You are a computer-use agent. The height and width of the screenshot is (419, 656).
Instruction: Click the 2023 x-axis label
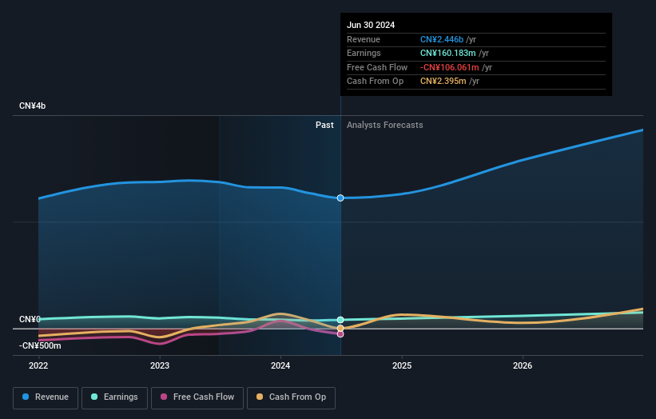[160, 365]
